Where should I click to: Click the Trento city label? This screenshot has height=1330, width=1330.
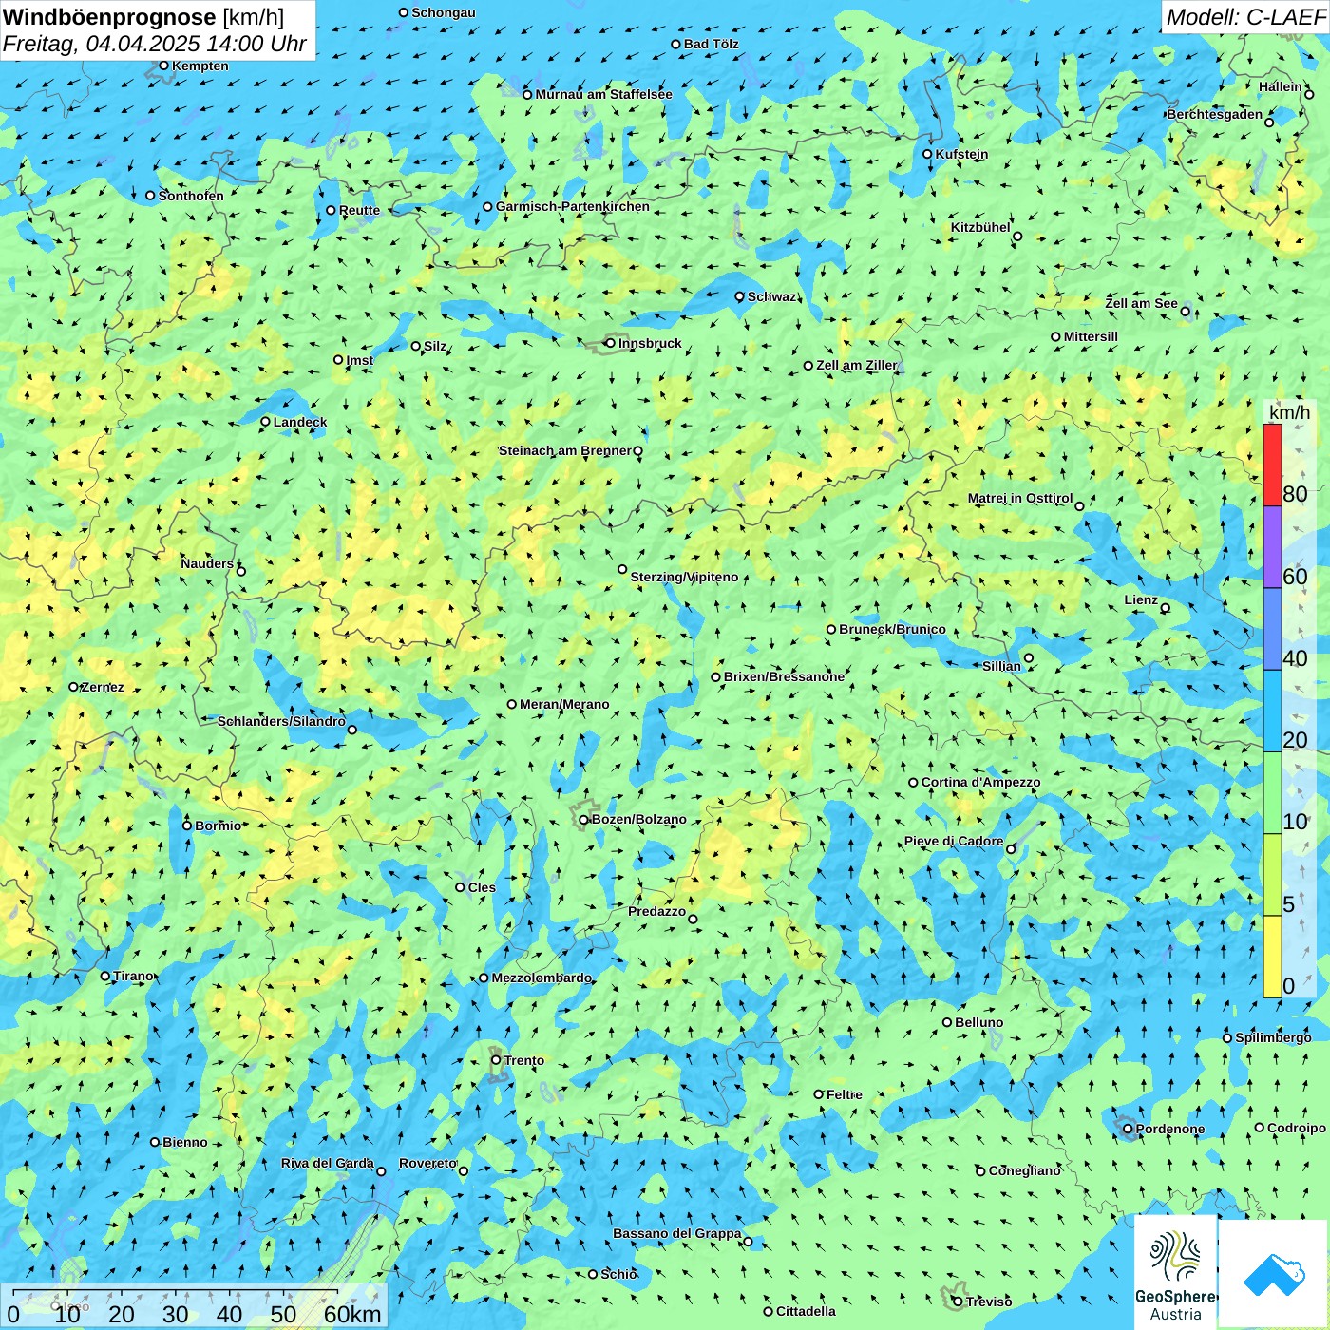click(x=524, y=1060)
